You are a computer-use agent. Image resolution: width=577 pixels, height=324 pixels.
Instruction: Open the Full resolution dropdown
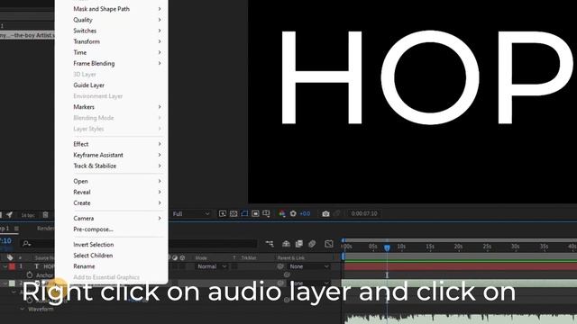pyautogui.click(x=190, y=214)
